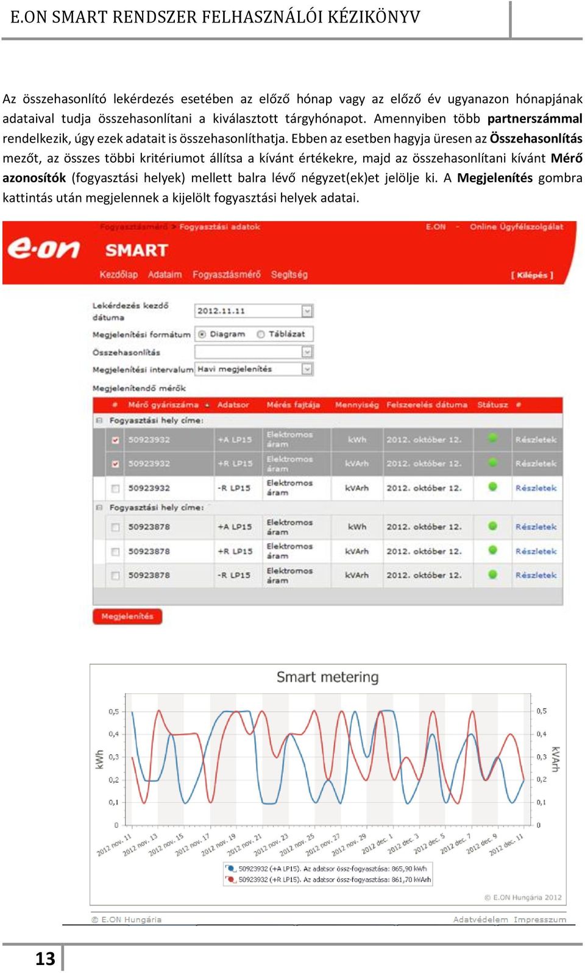Click Fogyasztásmérő in the breadcrumb
Screen dimensions: 585x973
(133, 227)
